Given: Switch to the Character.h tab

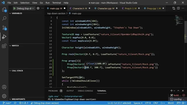Looking at the screenshot, I should tap(80, 8).
